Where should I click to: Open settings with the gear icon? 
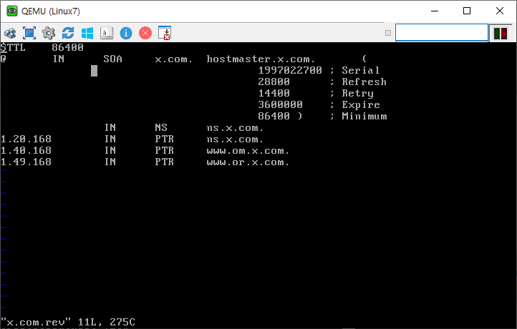point(49,33)
